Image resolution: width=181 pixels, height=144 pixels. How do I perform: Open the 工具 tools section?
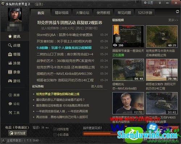coord(14,113)
